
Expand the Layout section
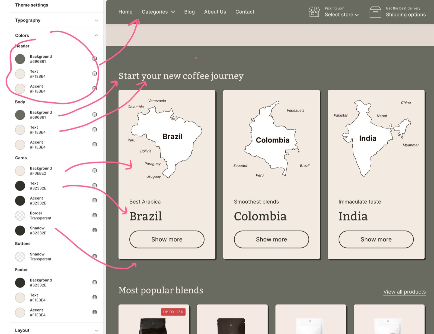57,330
